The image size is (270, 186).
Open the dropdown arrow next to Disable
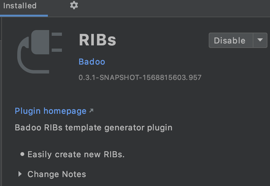tap(260, 40)
